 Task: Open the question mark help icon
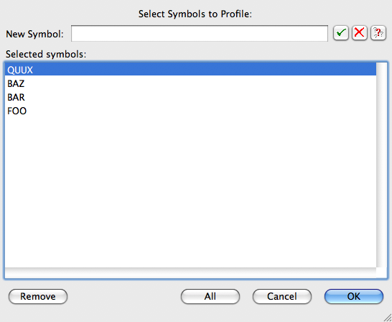(378, 33)
